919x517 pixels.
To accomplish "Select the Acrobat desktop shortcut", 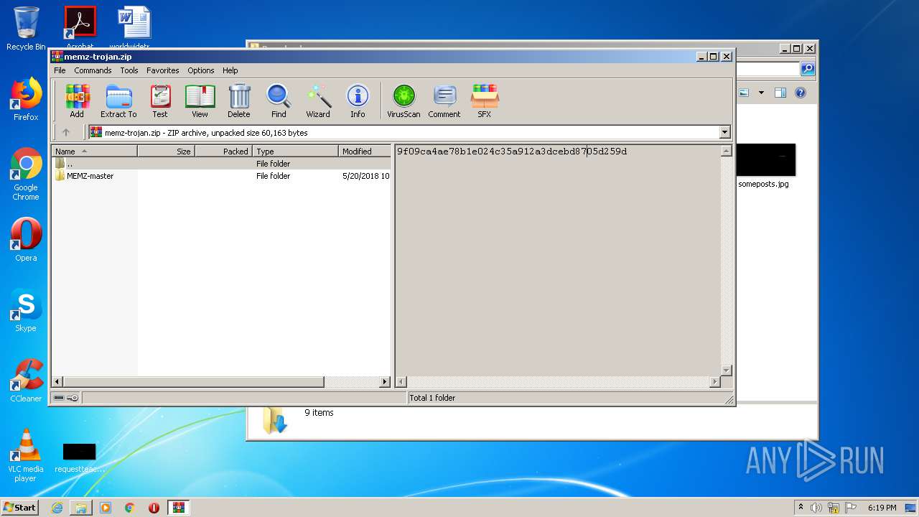I will coord(80,27).
